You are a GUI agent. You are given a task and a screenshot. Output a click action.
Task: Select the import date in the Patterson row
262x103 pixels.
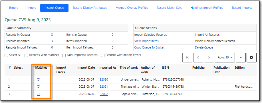(86, 94)
